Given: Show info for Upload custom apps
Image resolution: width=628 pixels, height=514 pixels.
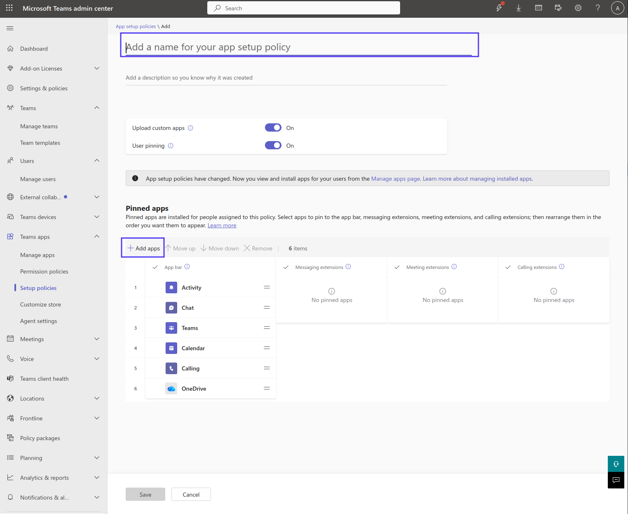Looking at the screenshot, I should (190, 128).
